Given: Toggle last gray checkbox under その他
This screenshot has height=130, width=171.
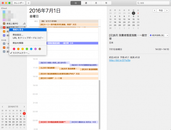Looking at the screenshot, I should [x=4, y=52].
